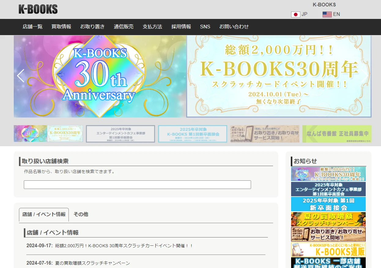Click the K-BOOKS logo in header
Screen dimensions: 381x268
click(38, 9)
